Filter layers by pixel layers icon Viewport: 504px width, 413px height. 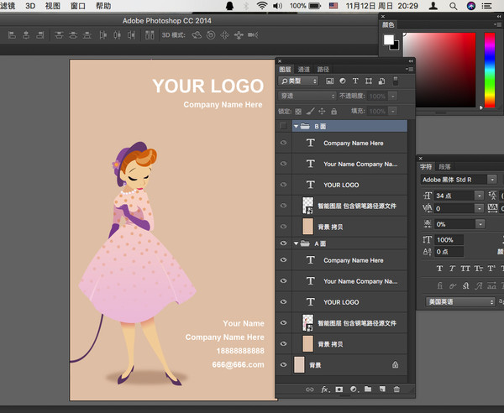tap(330, 81)
